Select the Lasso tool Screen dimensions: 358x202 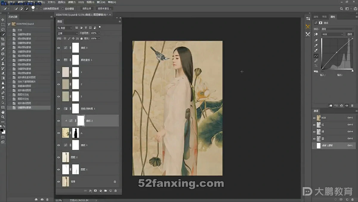click(3, 29)
